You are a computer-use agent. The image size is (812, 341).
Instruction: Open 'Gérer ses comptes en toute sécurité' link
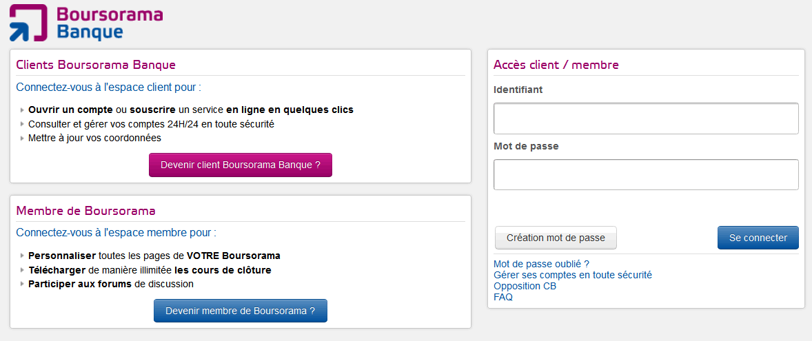[572, 275]
